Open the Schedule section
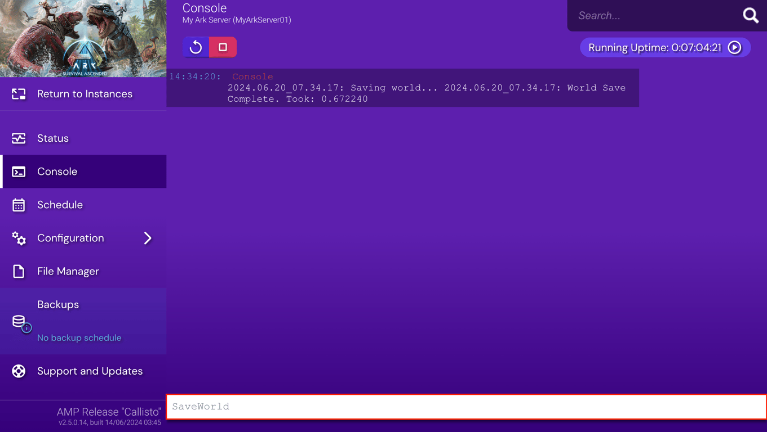 [x=59, y=205]
